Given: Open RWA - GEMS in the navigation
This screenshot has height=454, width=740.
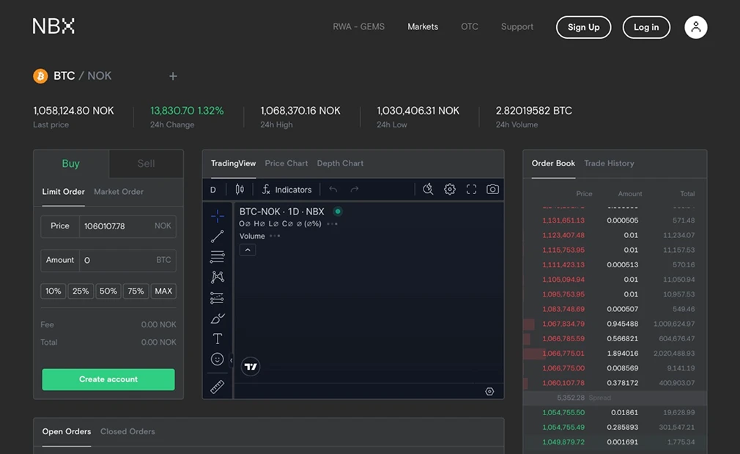Looking at the screenshot, I should tap(359, 27).
